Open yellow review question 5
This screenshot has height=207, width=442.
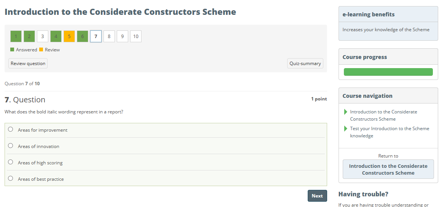point(69,37)
